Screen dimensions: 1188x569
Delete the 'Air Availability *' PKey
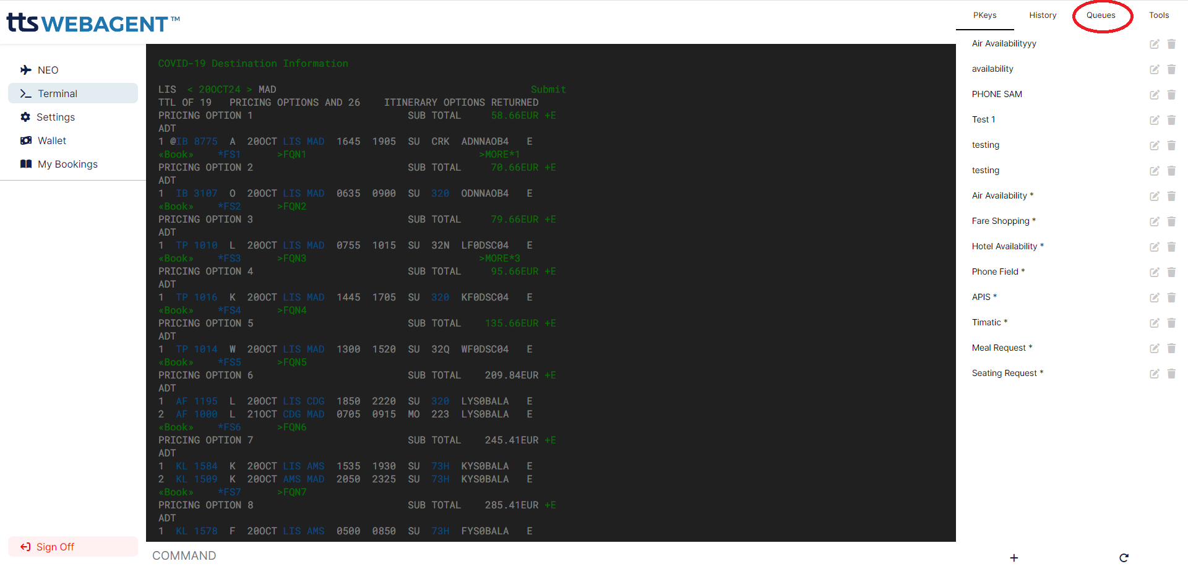point(1171,196)
